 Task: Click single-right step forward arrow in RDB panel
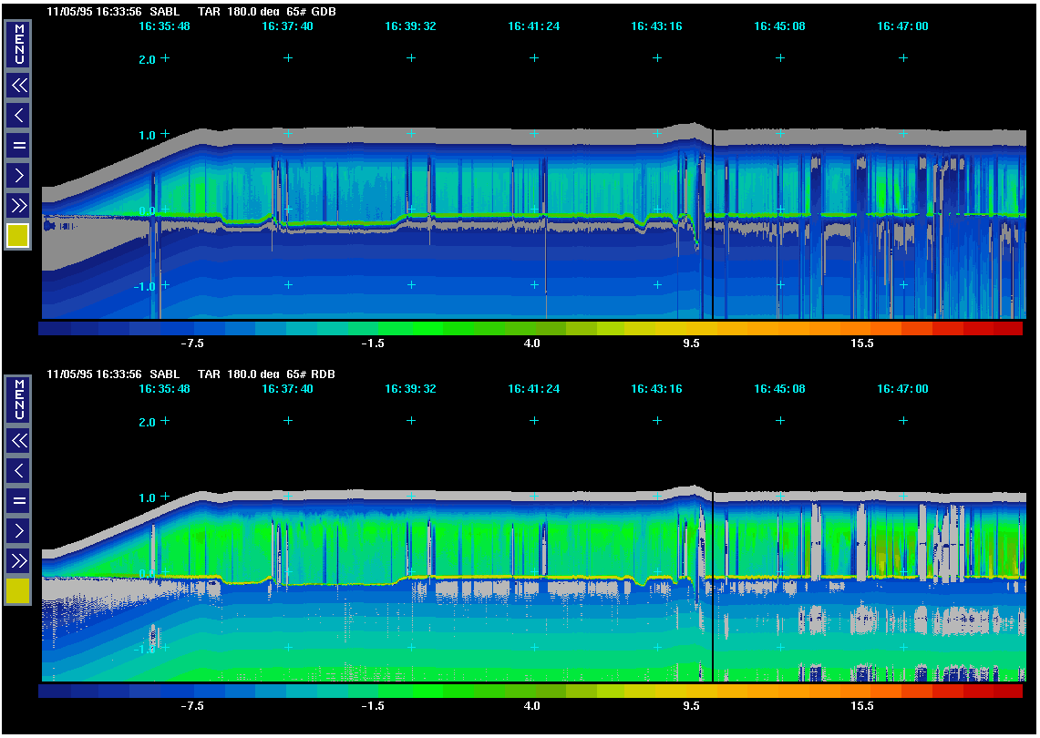point(18,529)
